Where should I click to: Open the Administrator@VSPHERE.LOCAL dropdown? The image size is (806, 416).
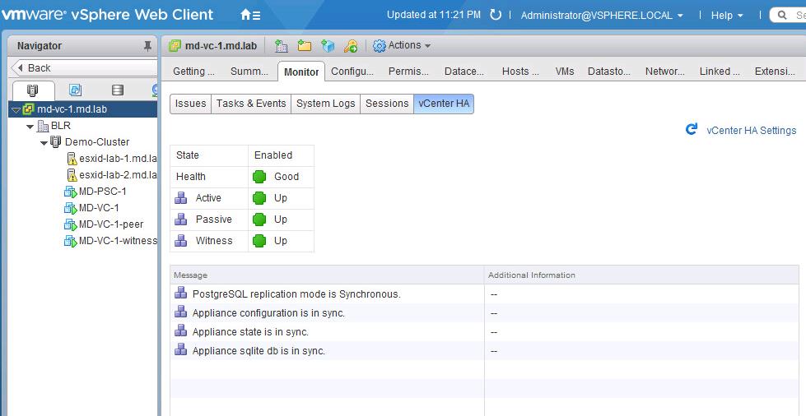click(x=602, y=16)
